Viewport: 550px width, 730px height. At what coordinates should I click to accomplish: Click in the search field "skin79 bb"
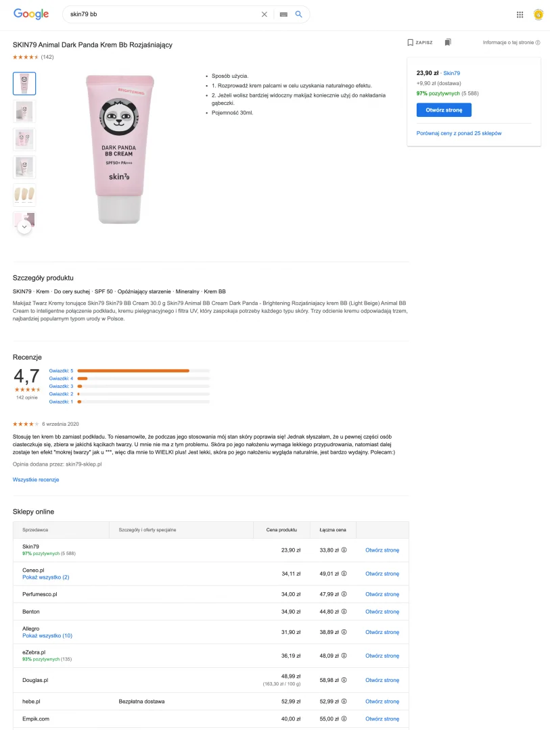tap(162, 14)
